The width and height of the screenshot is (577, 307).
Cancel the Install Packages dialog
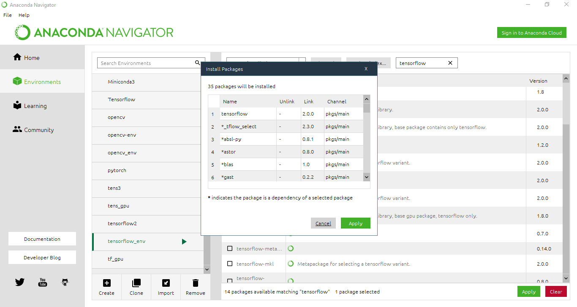click(323, 224)
